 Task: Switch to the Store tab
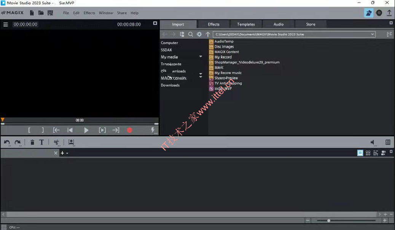(x=311, y=24)
